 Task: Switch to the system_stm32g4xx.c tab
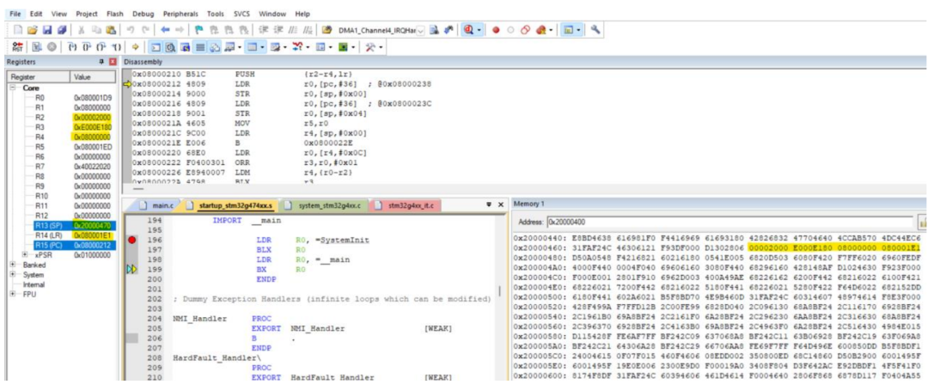coord(324,205)
